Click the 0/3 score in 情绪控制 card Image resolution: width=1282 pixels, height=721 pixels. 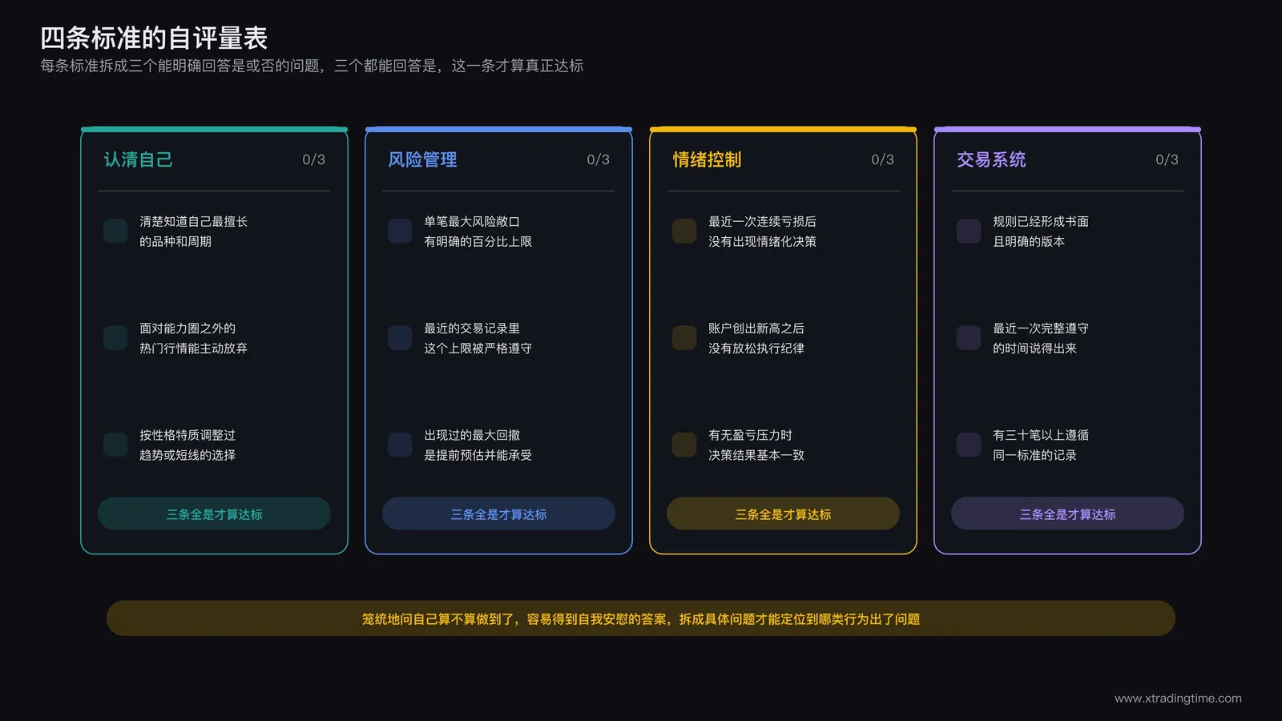point(883,159)
